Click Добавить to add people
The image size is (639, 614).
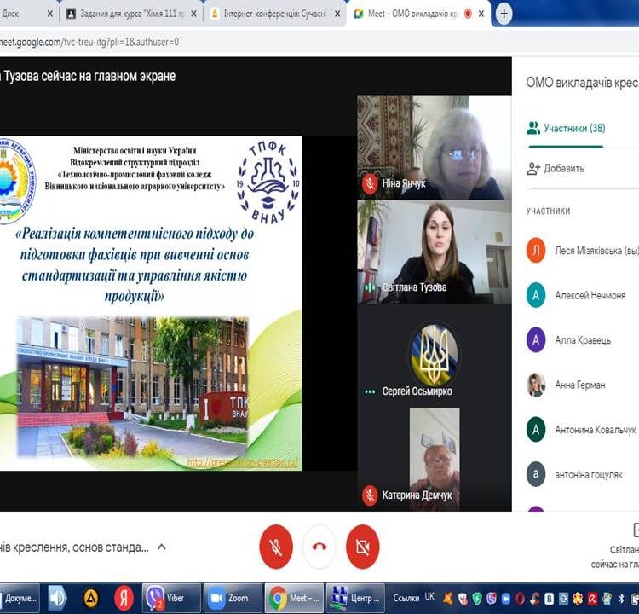coord(556,168)
